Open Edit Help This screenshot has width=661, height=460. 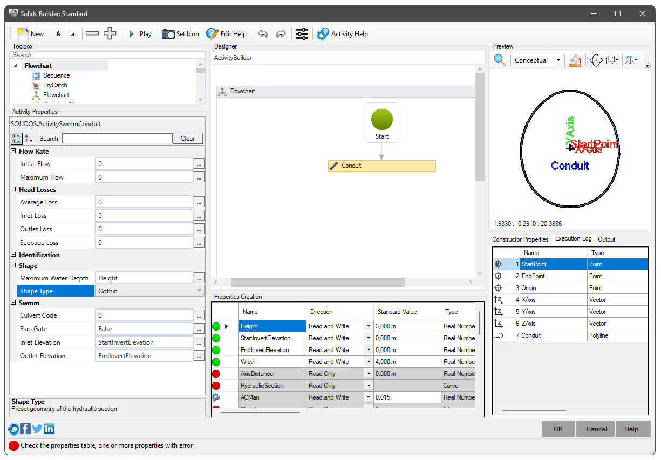tap(226, 34)
